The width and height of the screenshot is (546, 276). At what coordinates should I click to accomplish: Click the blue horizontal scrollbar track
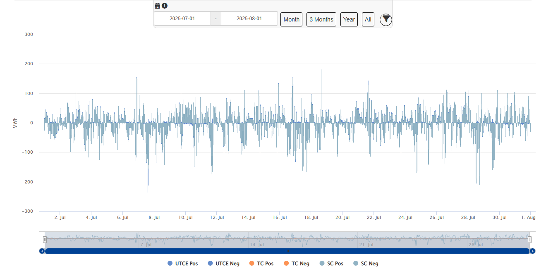[x=287, y=251]
